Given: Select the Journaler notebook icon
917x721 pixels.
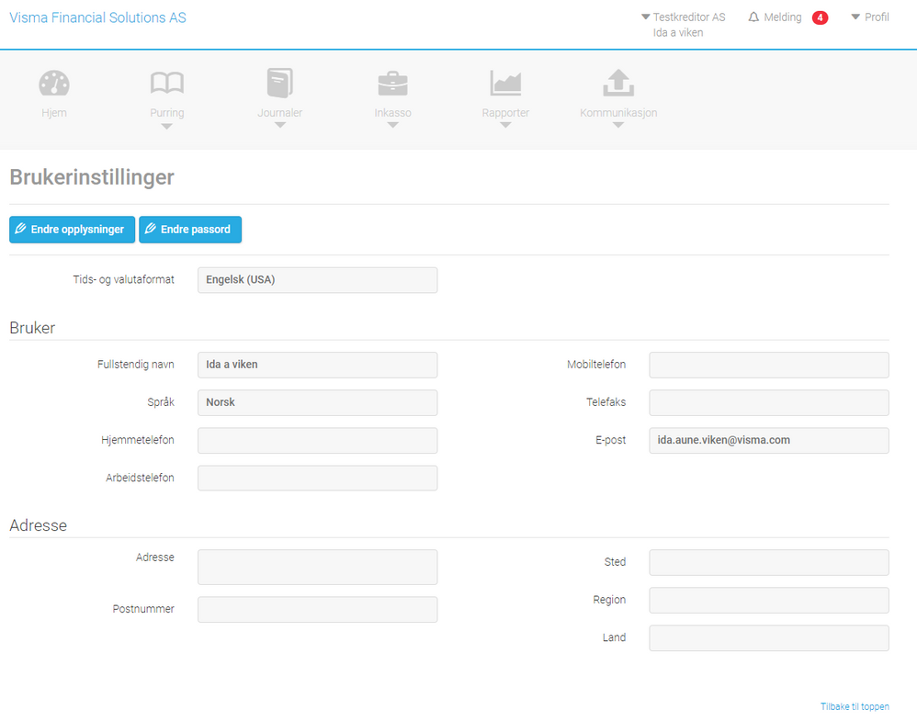Looking at the screenshot, I should point(280,83).
